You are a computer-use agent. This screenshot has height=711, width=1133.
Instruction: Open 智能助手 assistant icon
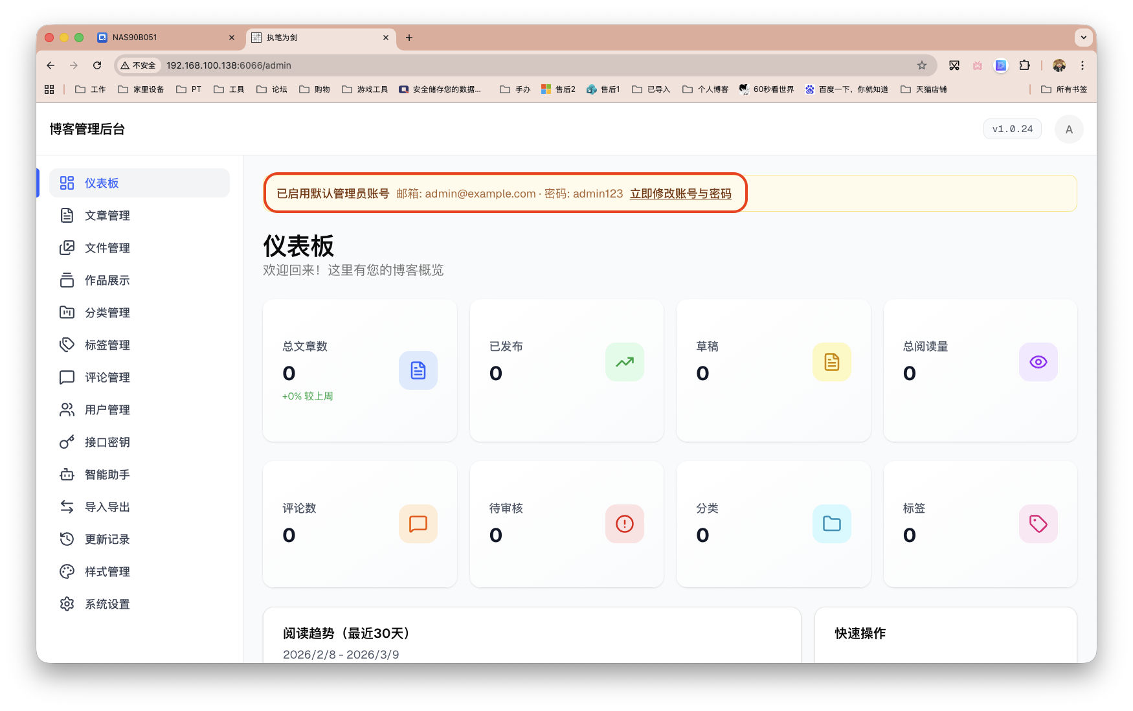(67, 474)
